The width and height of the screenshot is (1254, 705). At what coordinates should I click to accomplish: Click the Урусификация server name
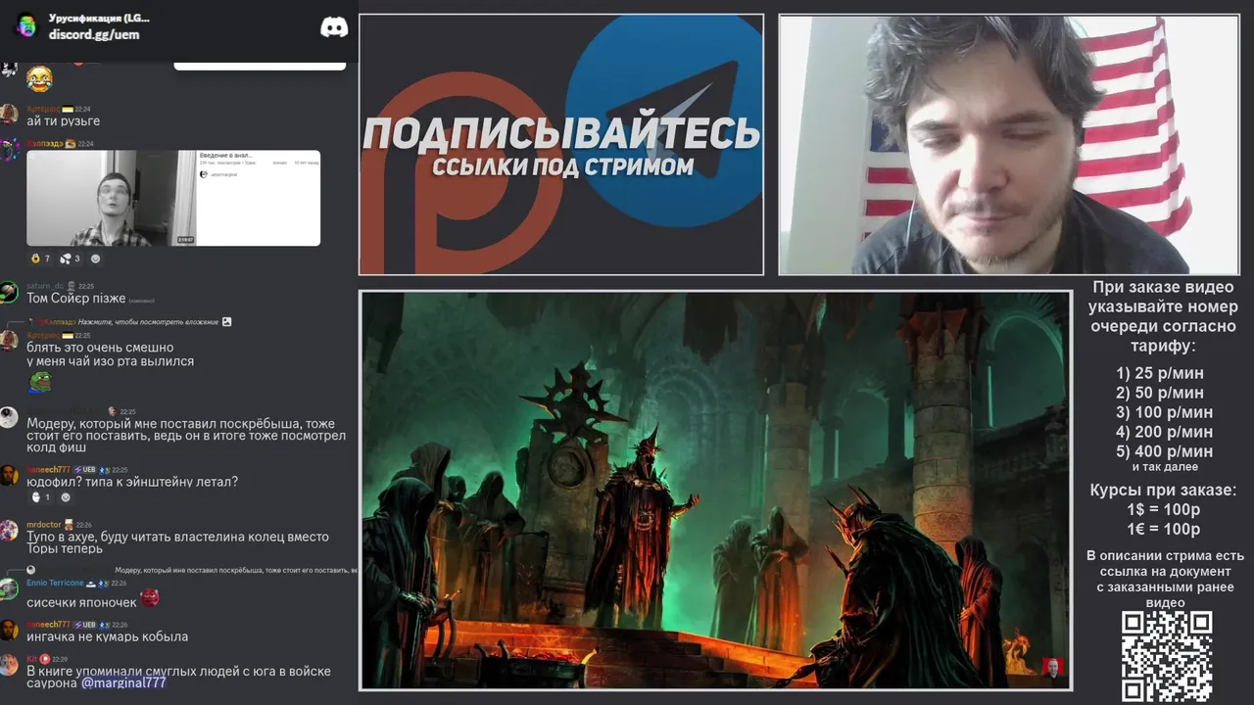point(99,19)
